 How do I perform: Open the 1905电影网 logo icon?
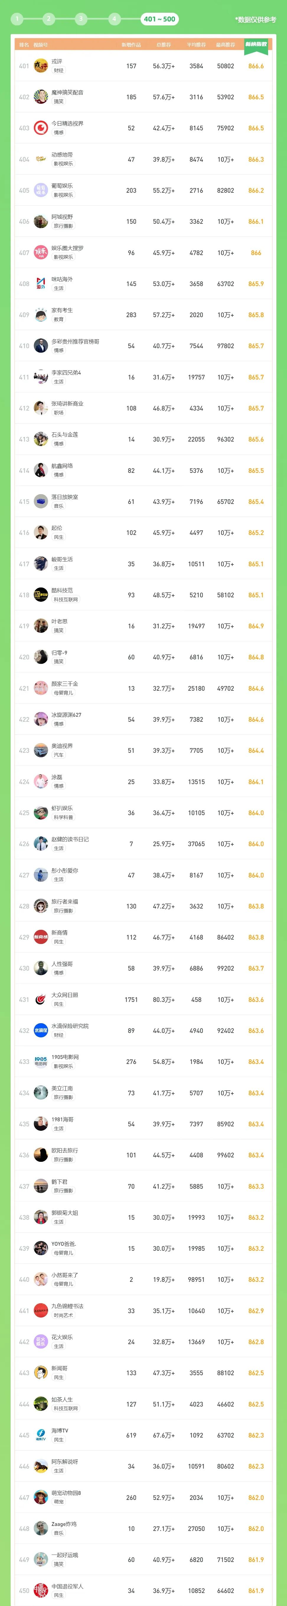[40, 1062]
